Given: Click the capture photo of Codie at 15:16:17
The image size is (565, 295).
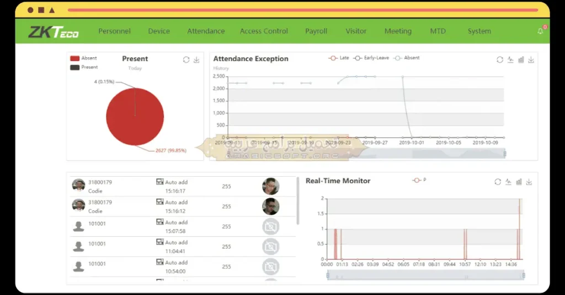Looking at the screenshot, I should (x=270, y=187).
